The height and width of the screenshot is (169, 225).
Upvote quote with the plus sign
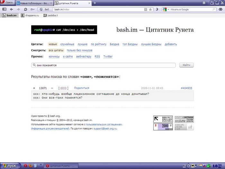click(34, 88)
